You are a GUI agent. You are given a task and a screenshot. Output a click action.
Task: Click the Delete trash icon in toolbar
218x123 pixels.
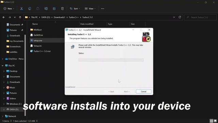coord(62,9)
